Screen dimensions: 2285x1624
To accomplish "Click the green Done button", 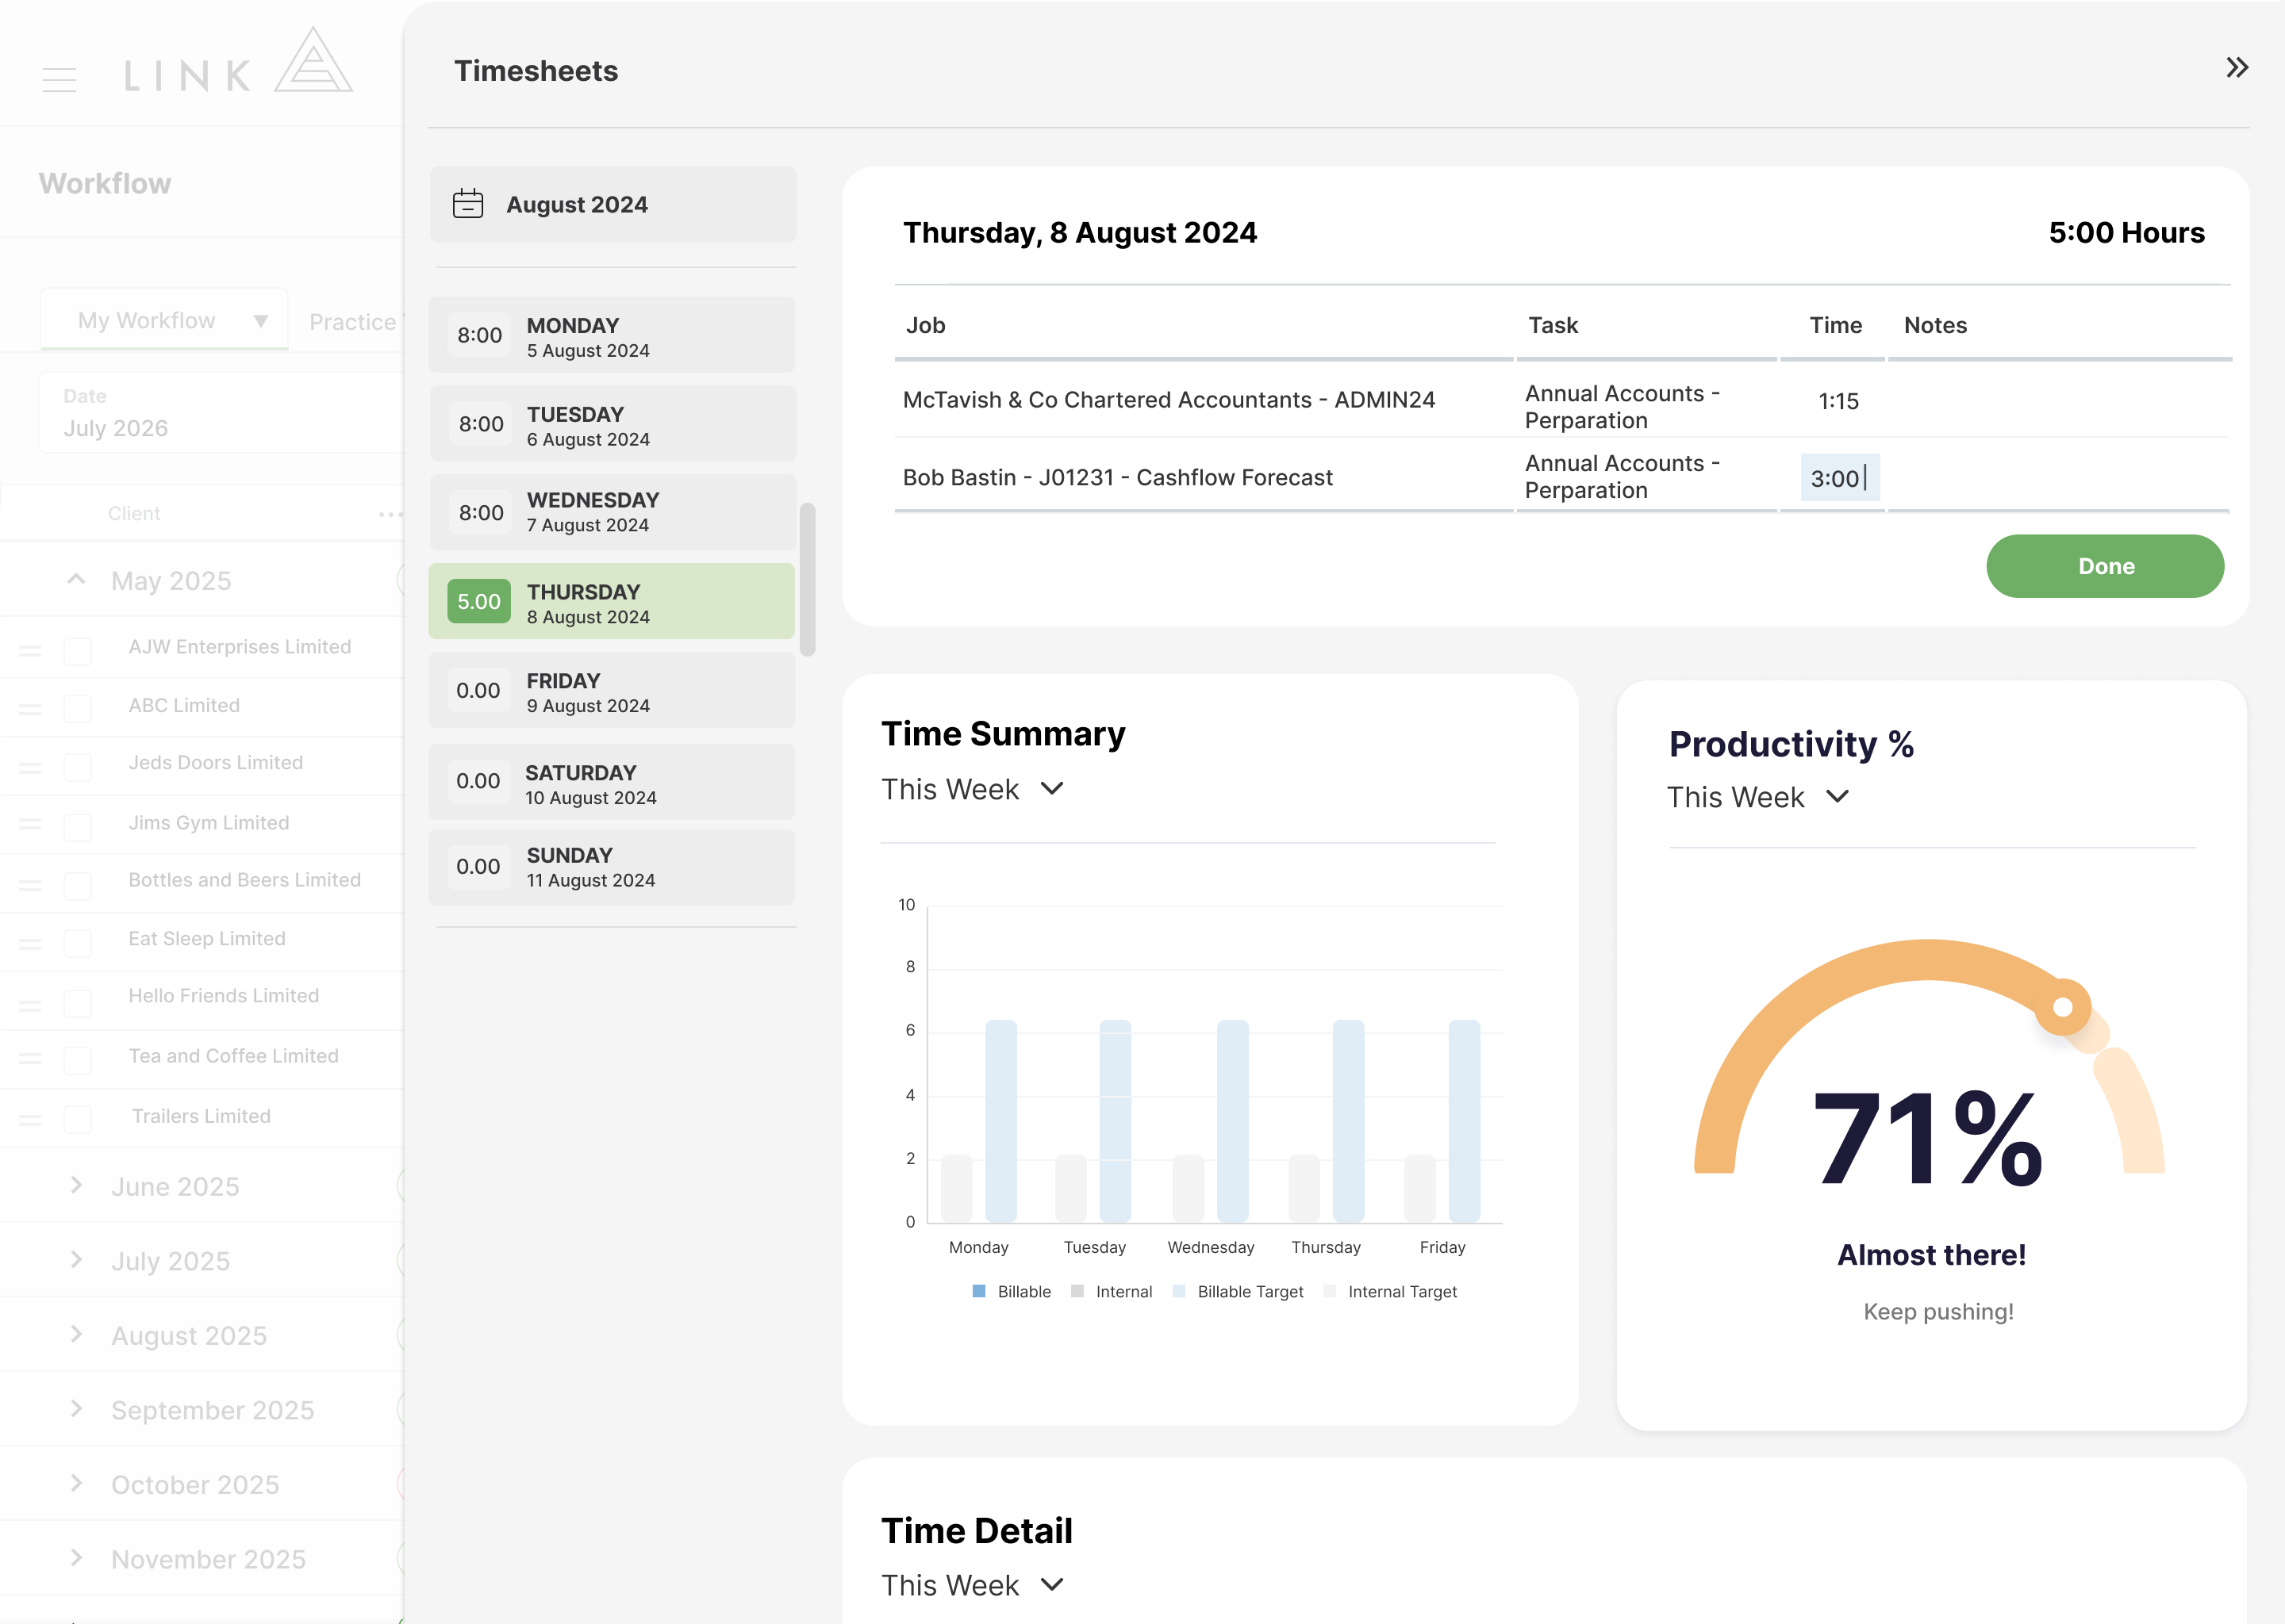I will 2105,566.
